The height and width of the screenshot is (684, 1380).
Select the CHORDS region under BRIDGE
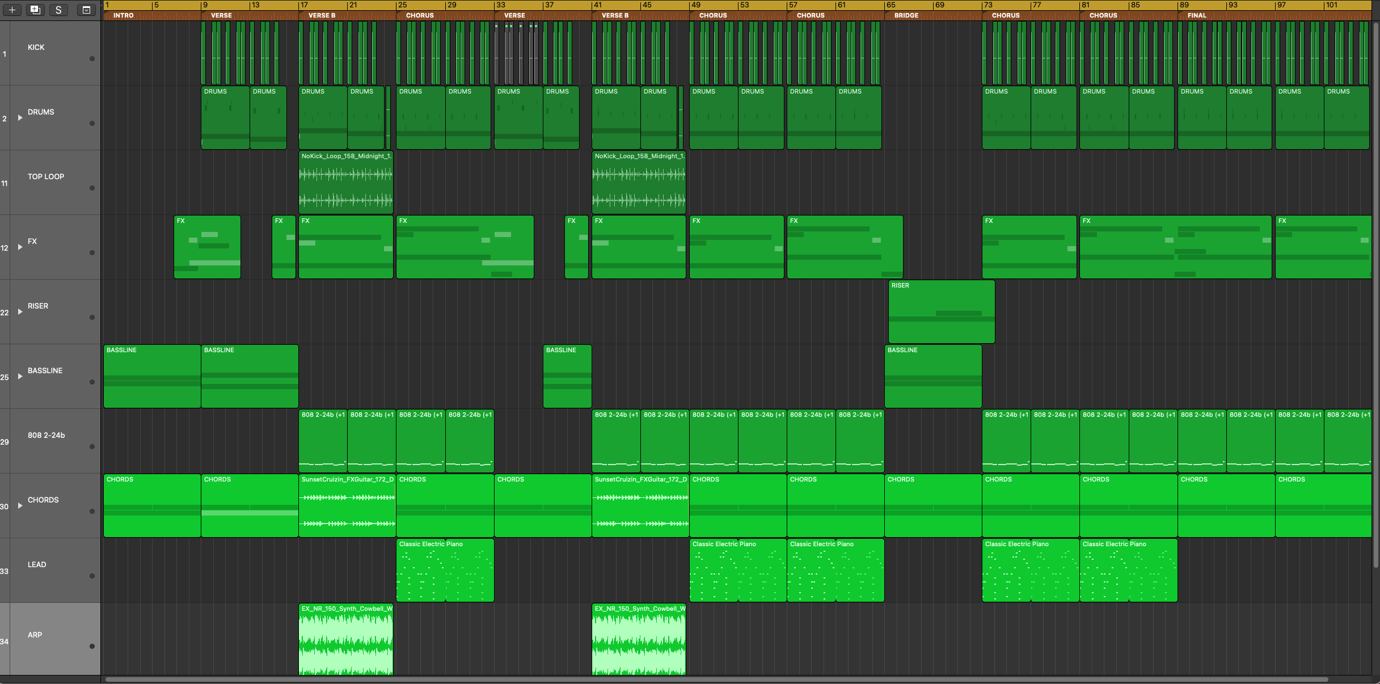[933, 506]
